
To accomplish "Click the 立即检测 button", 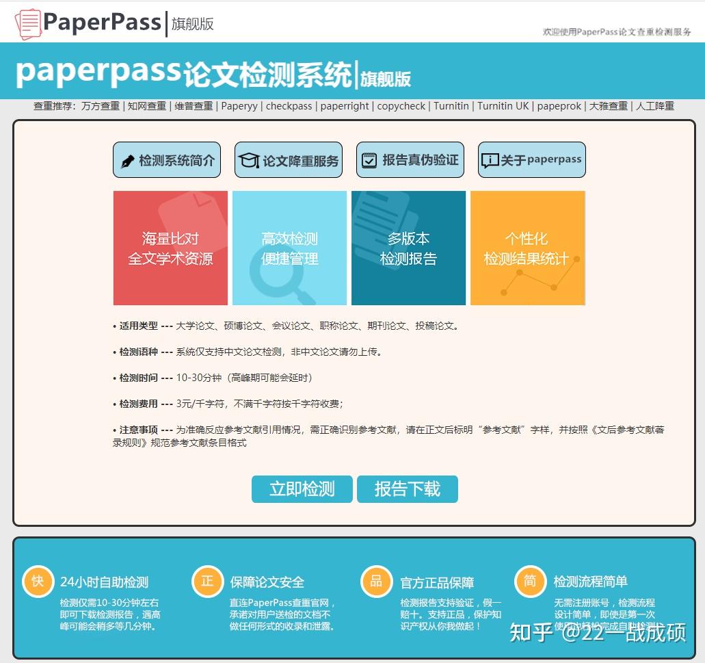I will point(302,489).
